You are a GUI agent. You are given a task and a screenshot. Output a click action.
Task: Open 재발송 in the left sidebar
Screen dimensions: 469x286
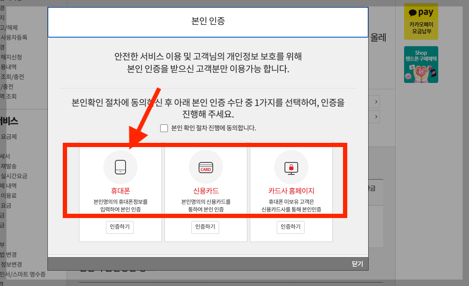point(9,166)
